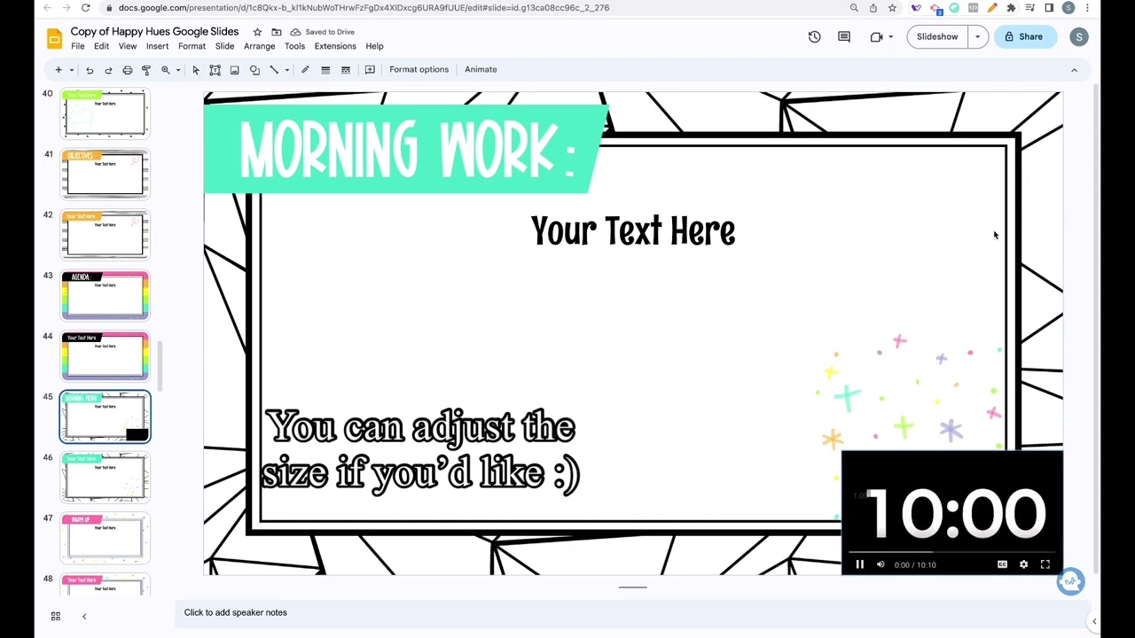Viewport: 1135px width, 638px height.
Task: Open the Shape insertion tool
Action: tap(254, 69)
